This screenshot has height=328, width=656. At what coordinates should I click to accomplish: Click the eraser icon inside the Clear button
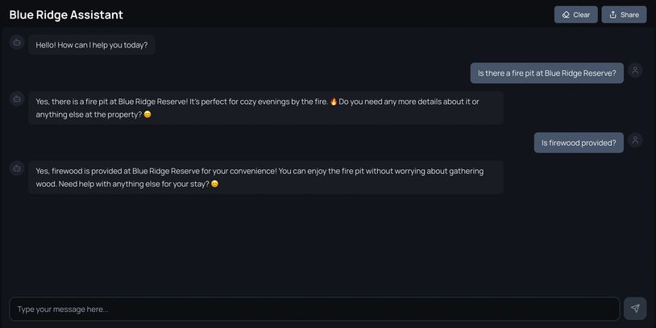pyautogui.click(x=566, y=15)
